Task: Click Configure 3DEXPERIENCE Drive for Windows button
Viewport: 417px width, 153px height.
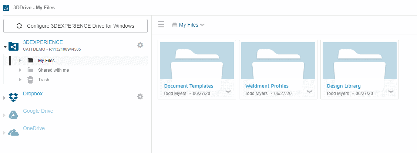Action: (x=75, y=26)
